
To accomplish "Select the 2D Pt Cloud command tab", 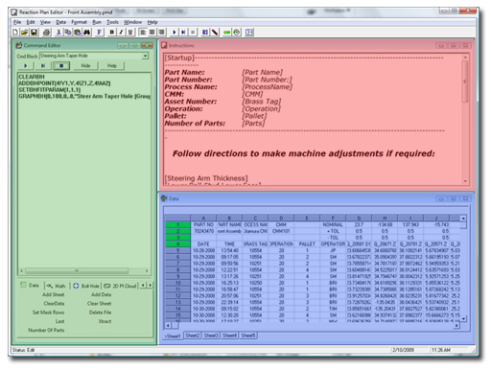I will 121,286.
